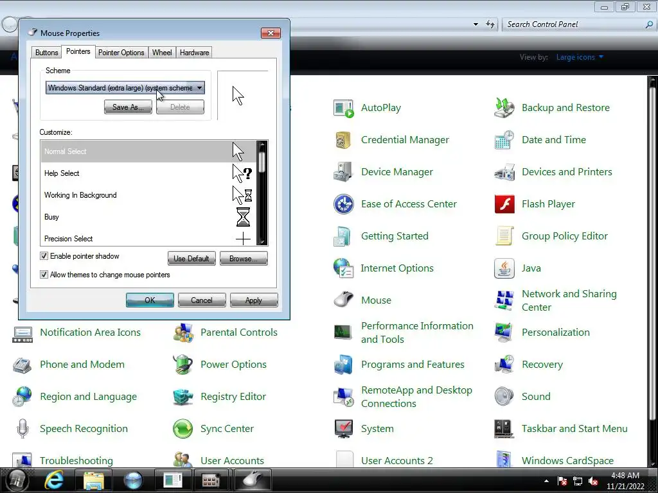Image resolution: width=658 pixels, height=493 pixels.
Task: Open Backup and Restore icon
Action: pyautogui.click(x=504, y=108)
